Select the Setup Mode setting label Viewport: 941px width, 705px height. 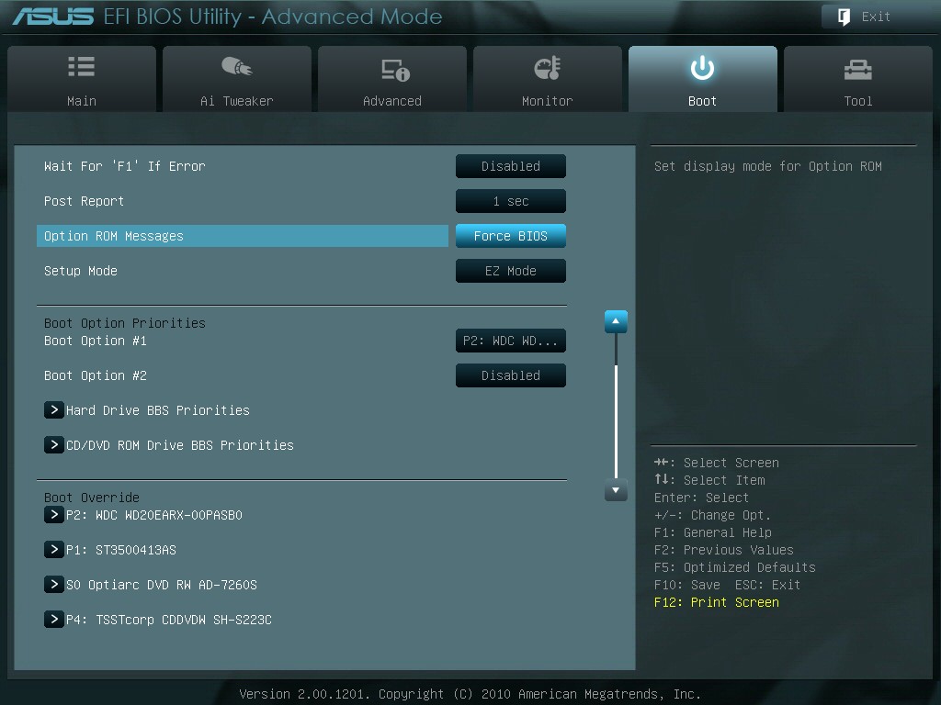pyautogui.click(x=81, y=271)
